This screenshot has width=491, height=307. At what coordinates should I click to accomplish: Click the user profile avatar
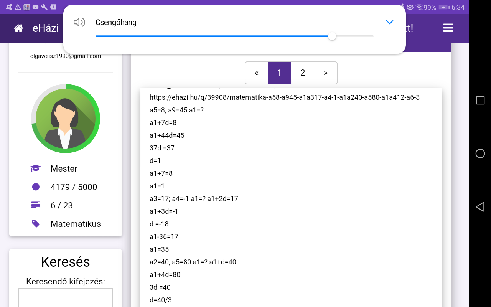tap(66, 119)
